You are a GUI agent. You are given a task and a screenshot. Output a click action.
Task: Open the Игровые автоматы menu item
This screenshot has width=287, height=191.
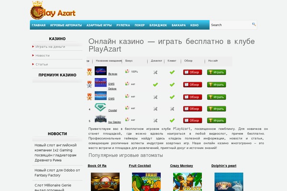pyautogui.click(x=66, y=25)
